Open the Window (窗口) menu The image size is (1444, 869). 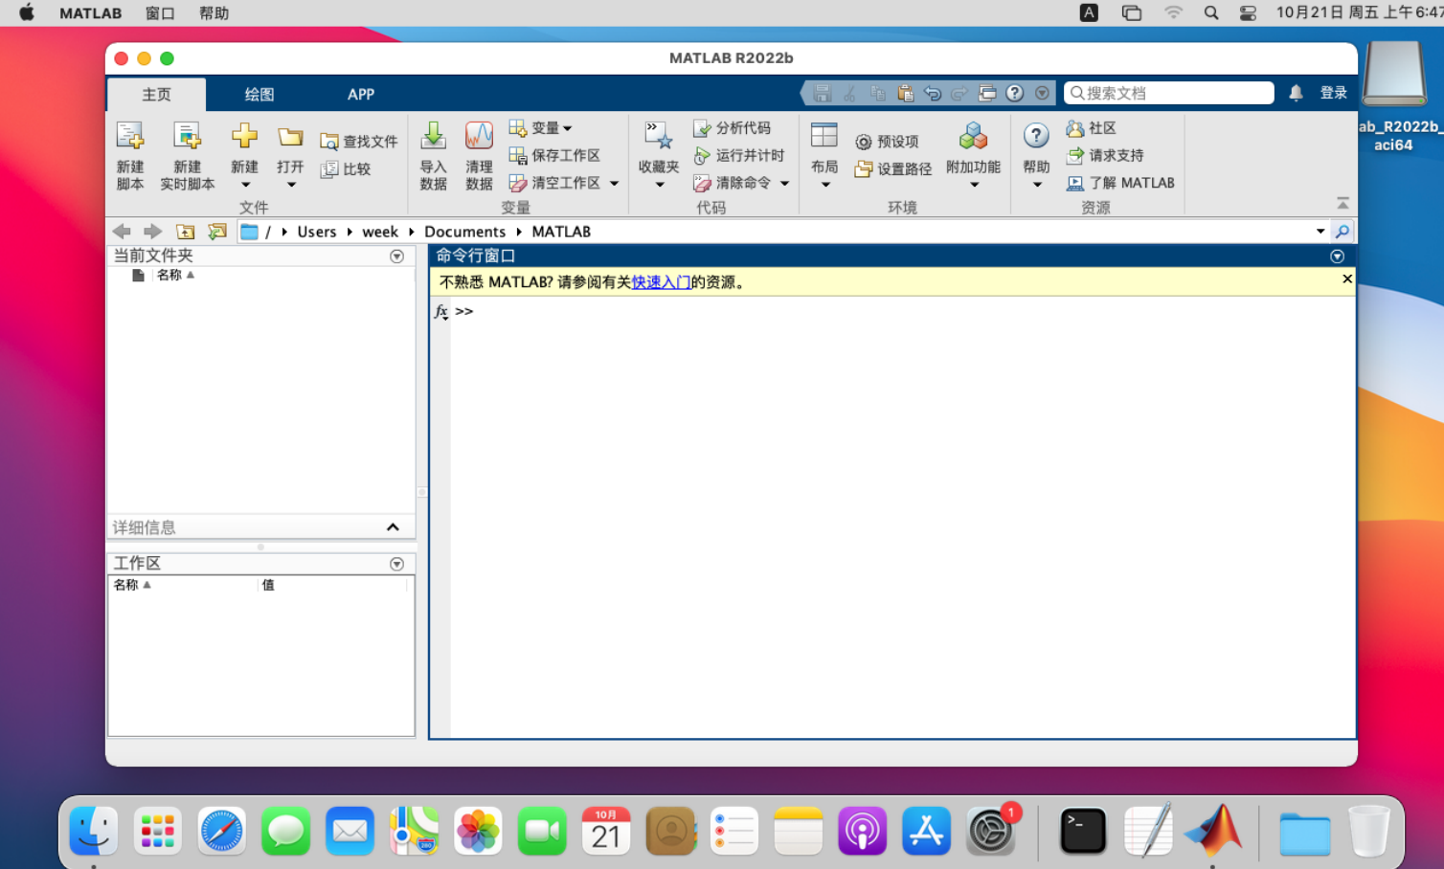tap(160, 13)
